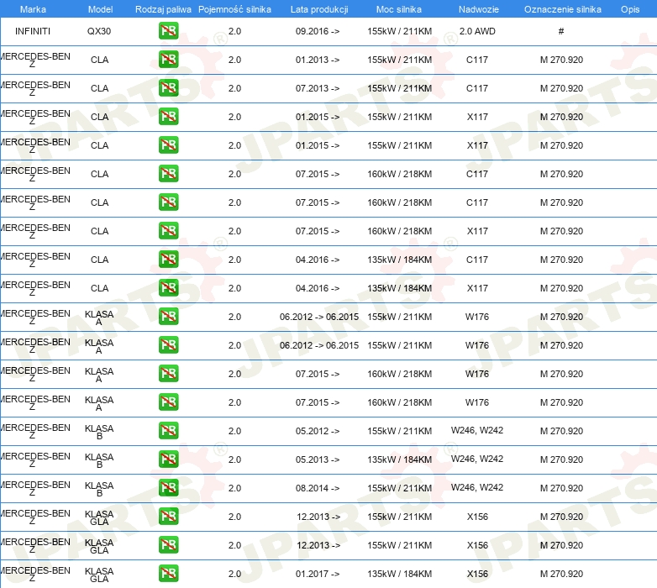This screenshot has height=588, width=657.
Task: Click the Marka column header
Action: pyautogui.click(x=33, y=8)
